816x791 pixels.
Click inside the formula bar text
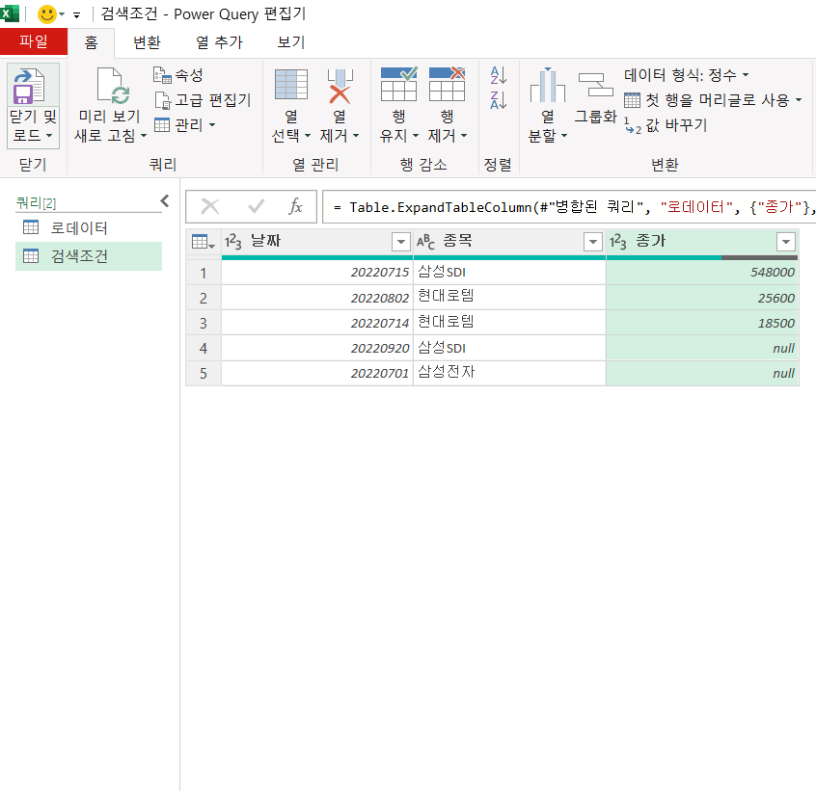click(x=569, y=207)
